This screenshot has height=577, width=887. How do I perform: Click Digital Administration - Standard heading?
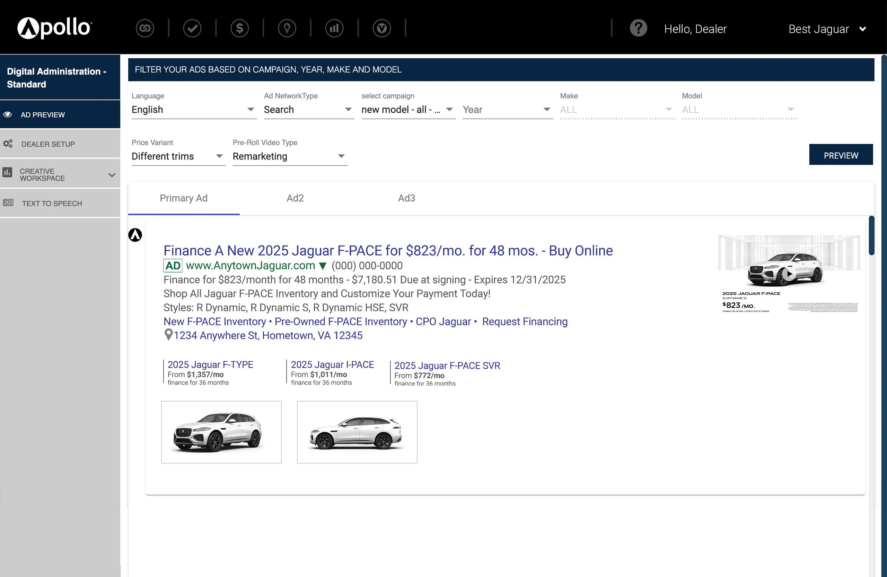pyautogui.click(x=56, y=78)
